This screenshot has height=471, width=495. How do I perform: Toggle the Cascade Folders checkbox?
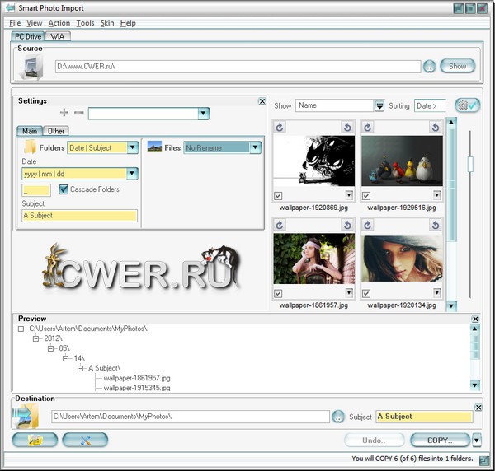pos(64,189)
